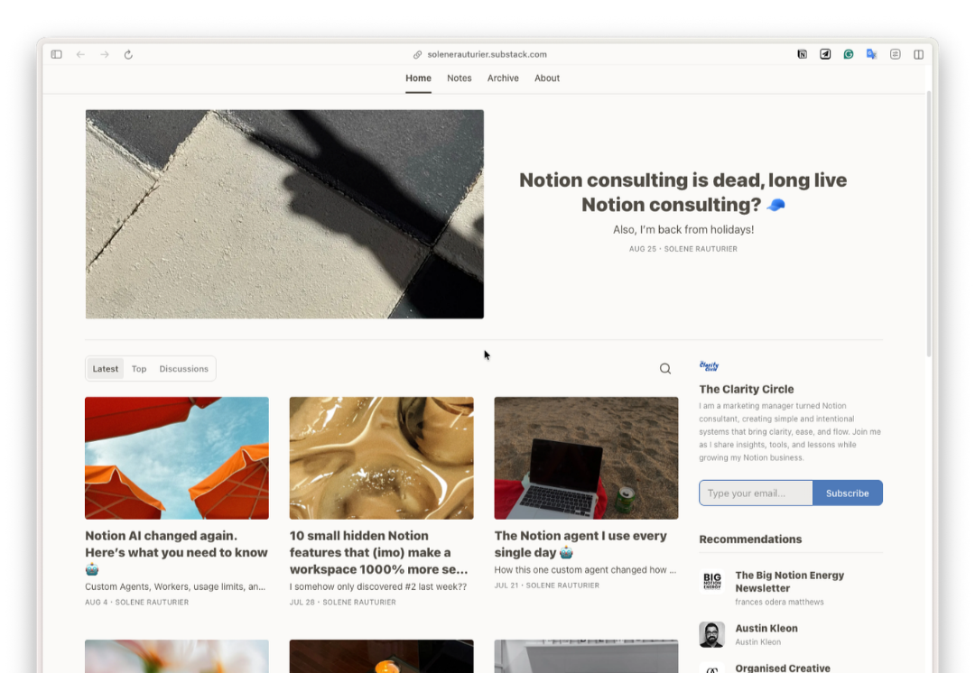975x673 pixels.
Task: Open the Archive tab
Action: click(503, 78)
